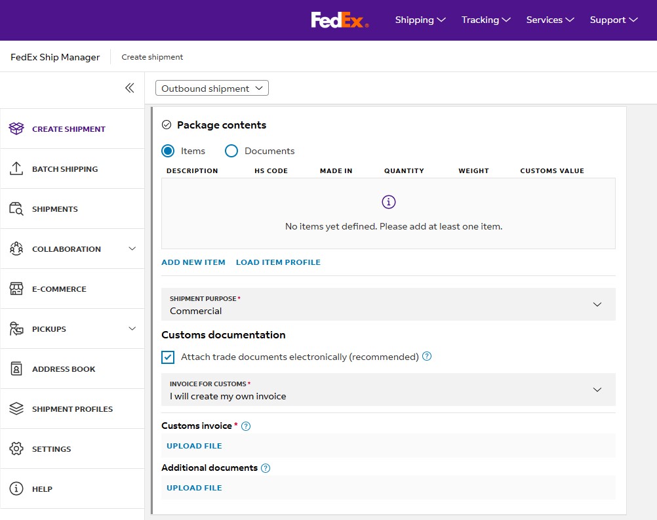Click the Create Shipment box icon

pos(16,129)
